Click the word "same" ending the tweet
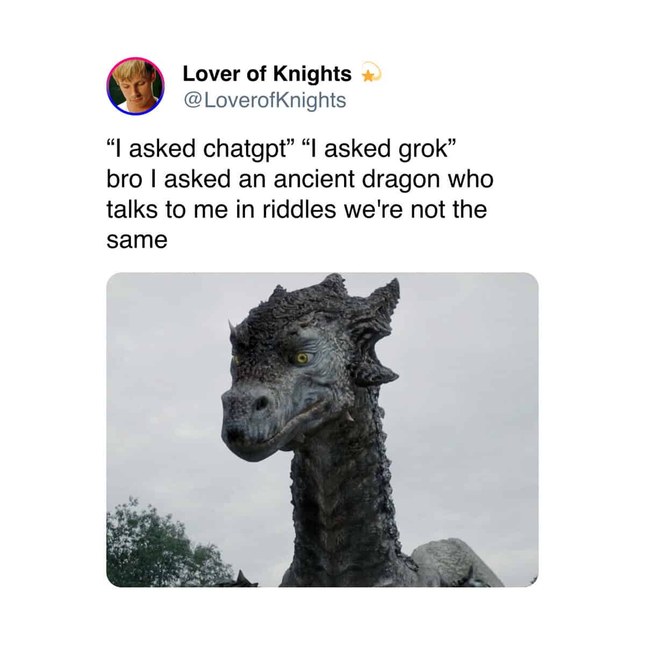 click(137, 240)
